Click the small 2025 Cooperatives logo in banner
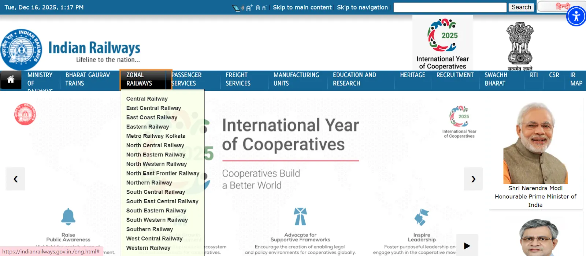Image resolution: width=586 pixels, height=256 pixels. 459,122
